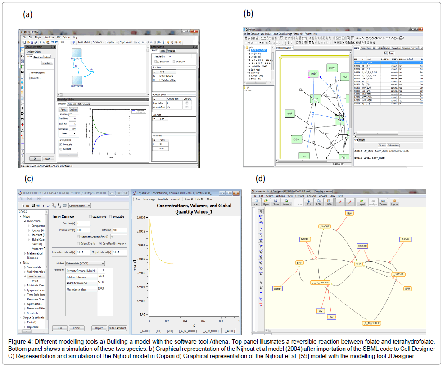Viewport: 443px width, 367px height.
Task: Switch to Vector field tab in Athena Simulation Window
Action: click(72, 104)
